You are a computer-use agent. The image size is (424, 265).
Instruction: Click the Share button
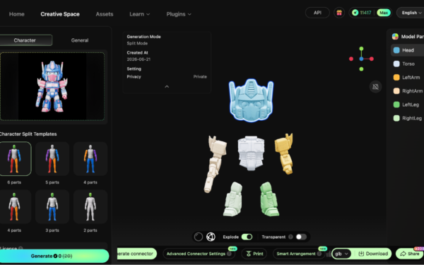coord(410,254)
